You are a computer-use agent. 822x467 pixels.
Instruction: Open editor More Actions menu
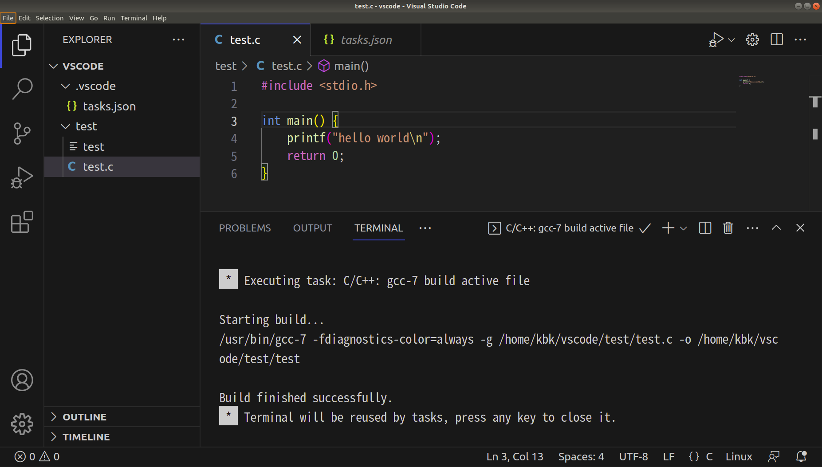[800, 39]
